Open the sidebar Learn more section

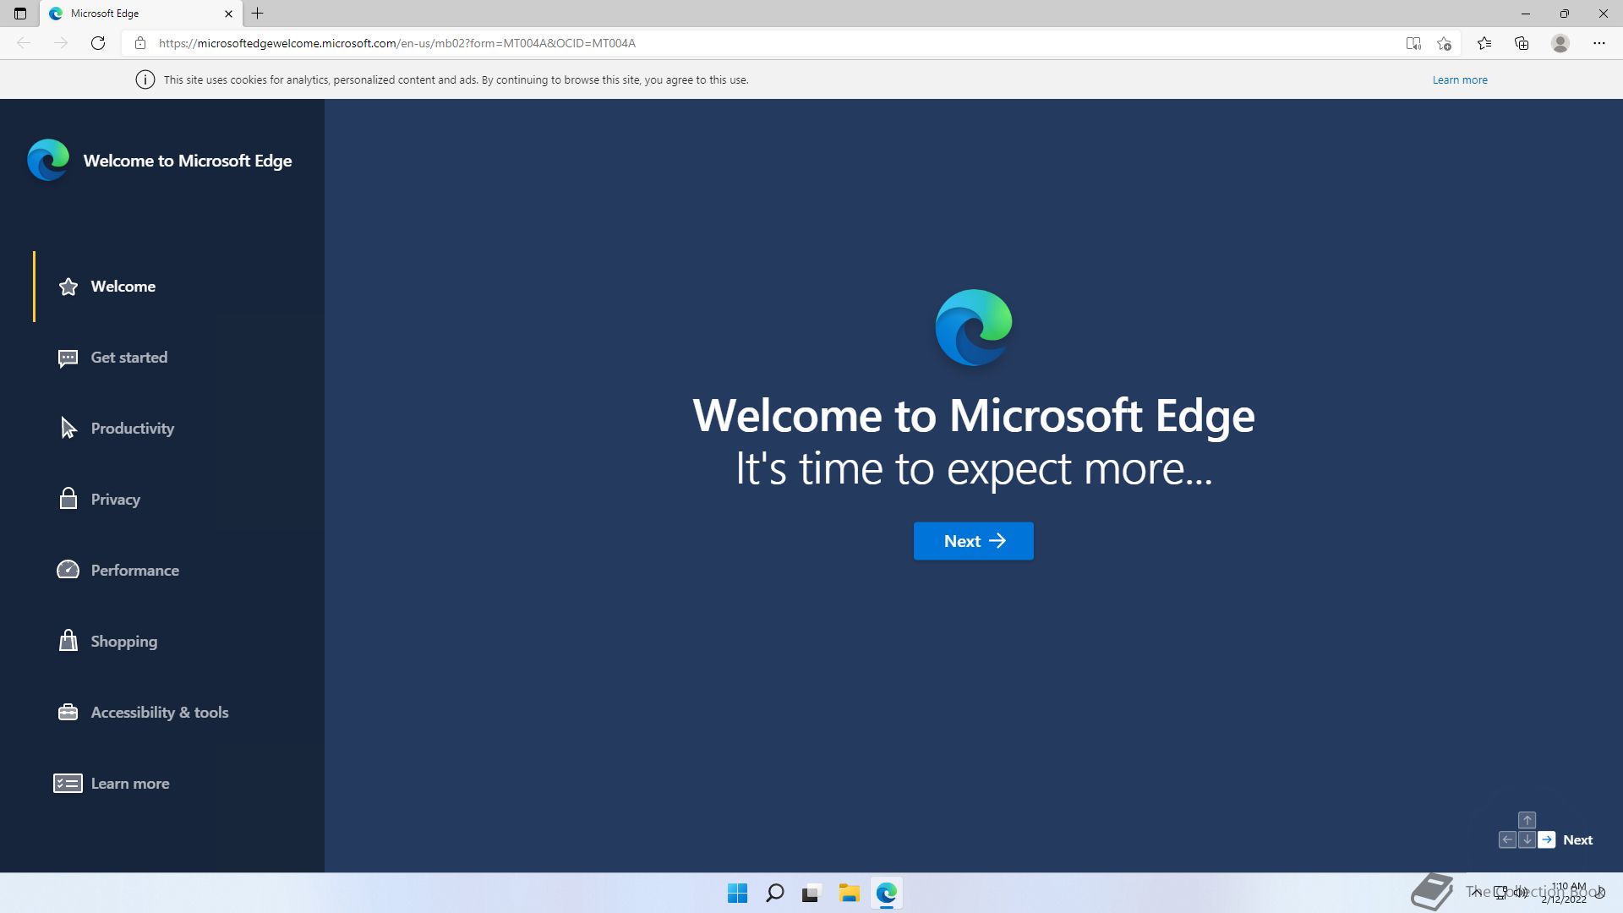tap(179, 784)
